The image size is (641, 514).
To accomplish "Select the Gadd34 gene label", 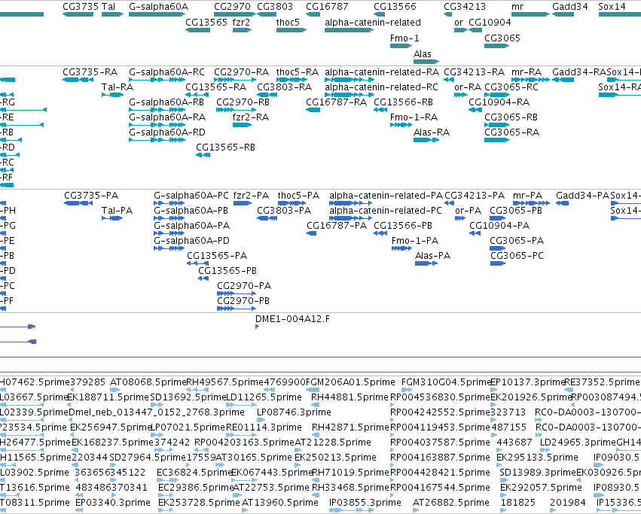I will point(570,7).
